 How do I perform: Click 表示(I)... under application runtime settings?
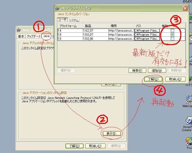click(x=112, y=134)
